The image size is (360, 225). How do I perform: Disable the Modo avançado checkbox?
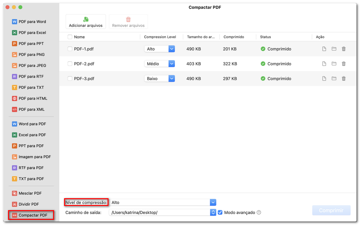pyautogui.click(x=220, y=212)
